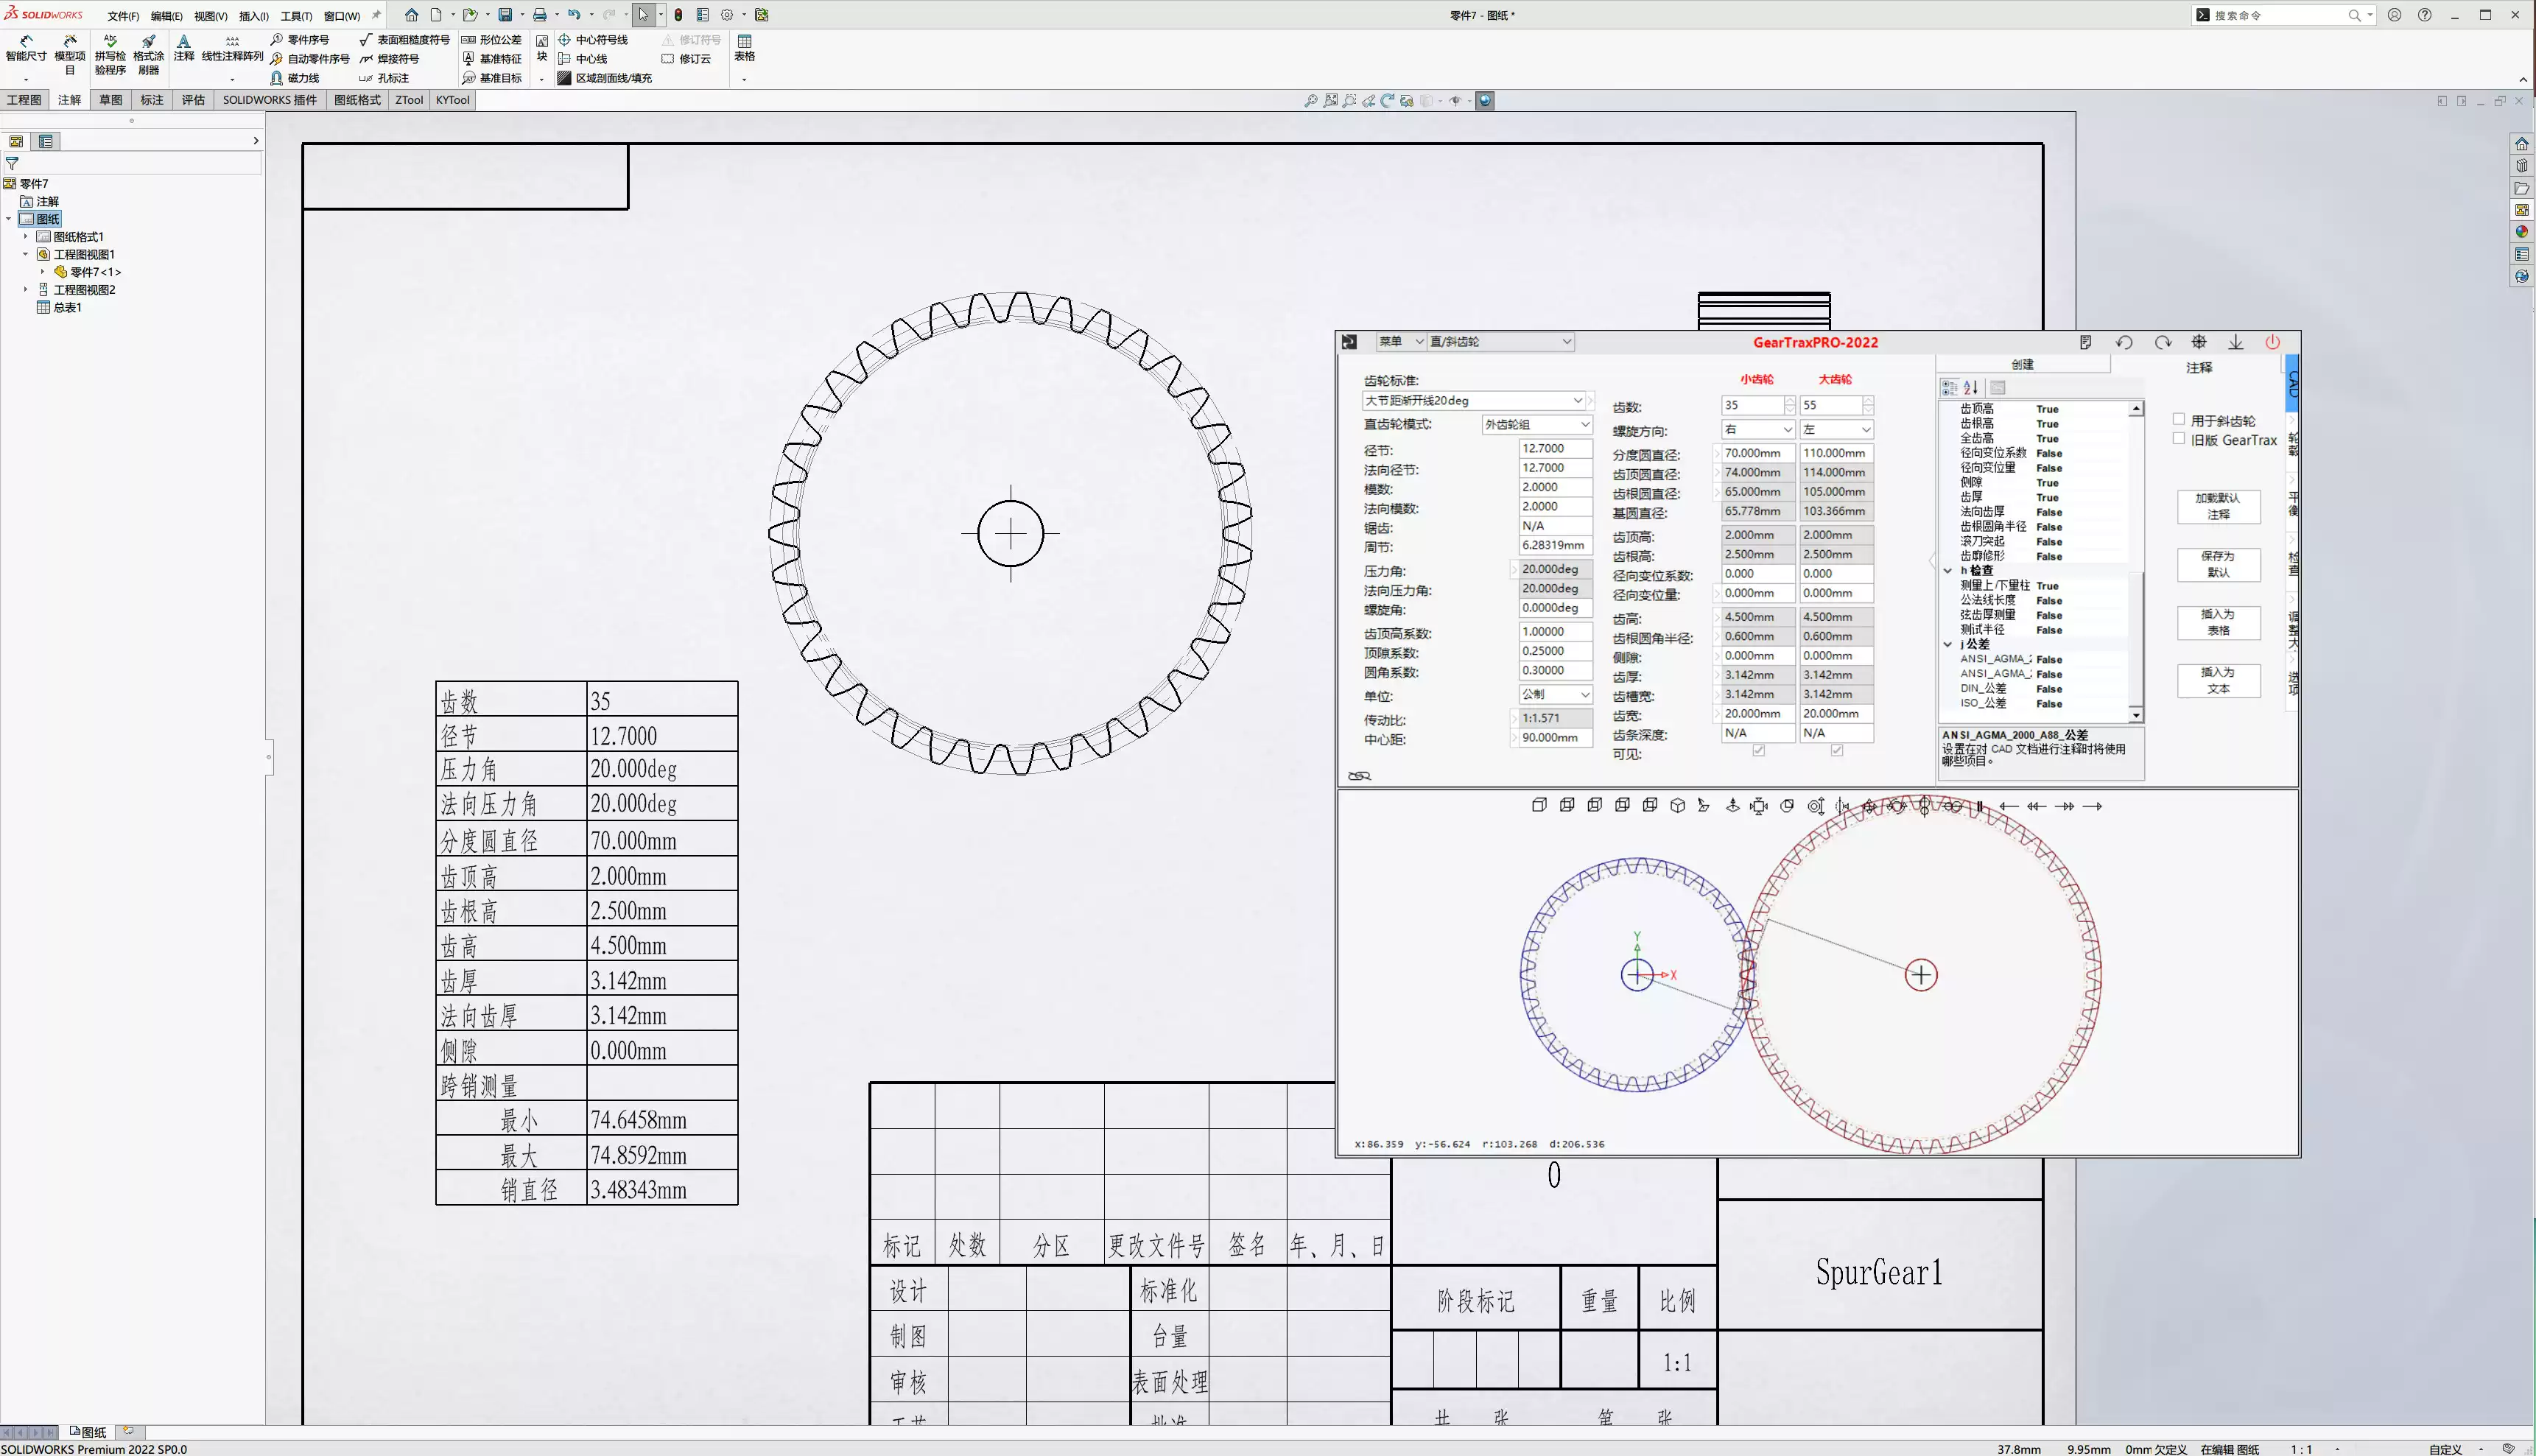Viewport: 2536px width, 1456px height.
Task: Switch to the 草图 tab
Action: coord(110,100)
